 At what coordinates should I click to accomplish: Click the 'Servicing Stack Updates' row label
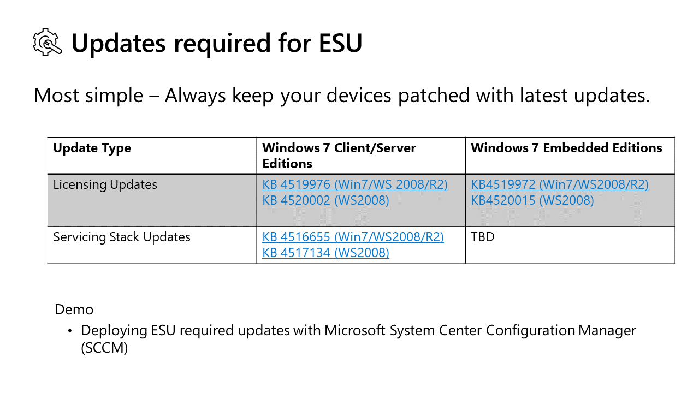(122, 237)
